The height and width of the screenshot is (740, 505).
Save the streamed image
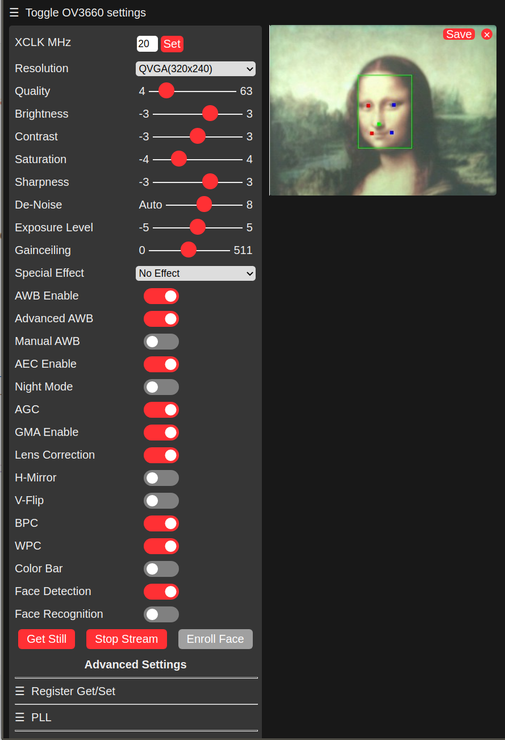[x=458, y=35]
